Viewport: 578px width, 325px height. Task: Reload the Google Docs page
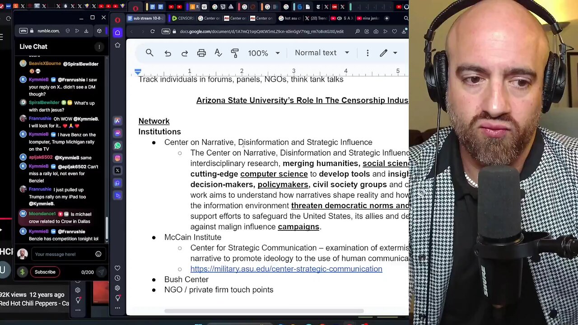153,31
